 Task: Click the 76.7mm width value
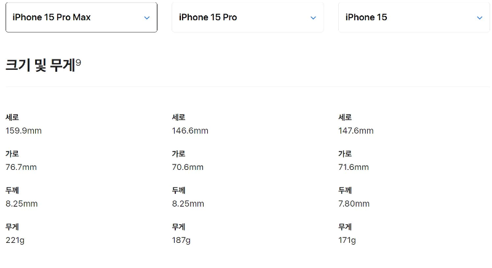21,167
